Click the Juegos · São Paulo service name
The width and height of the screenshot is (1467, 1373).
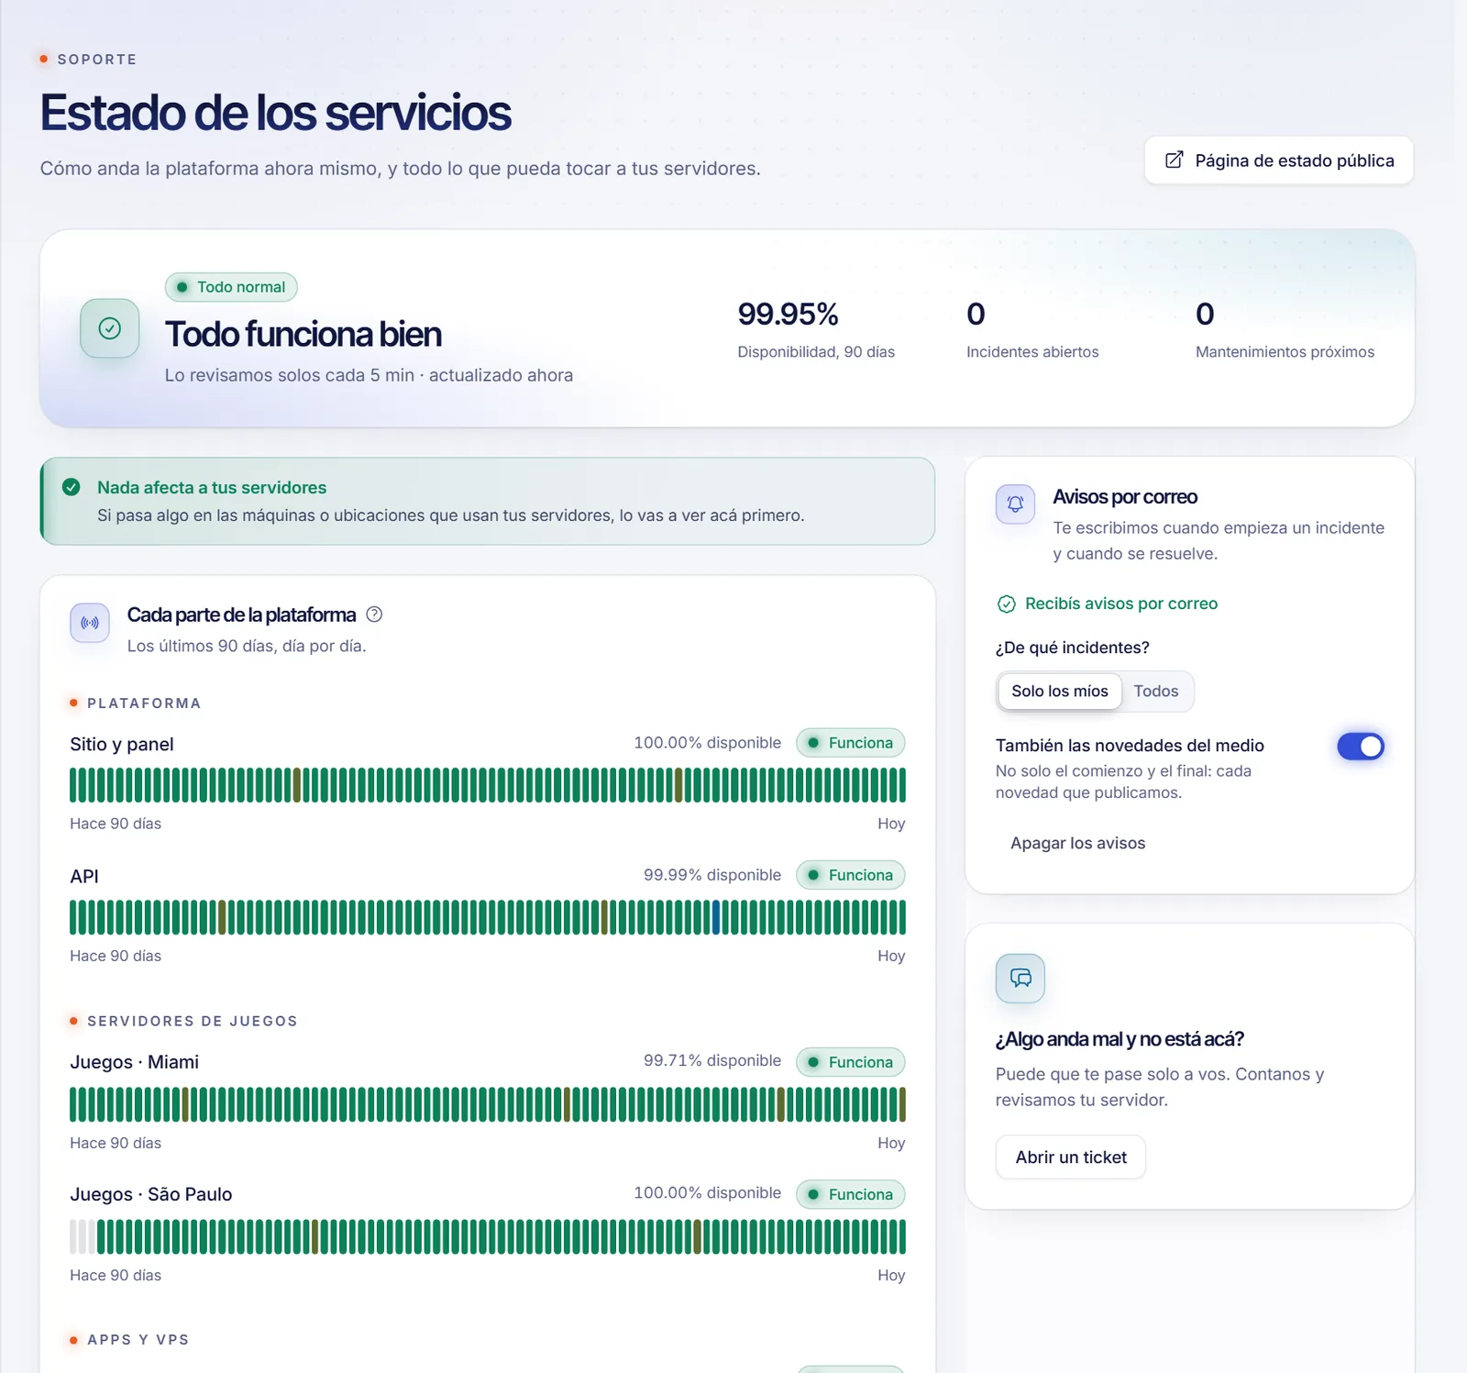tap(151, 1194)
